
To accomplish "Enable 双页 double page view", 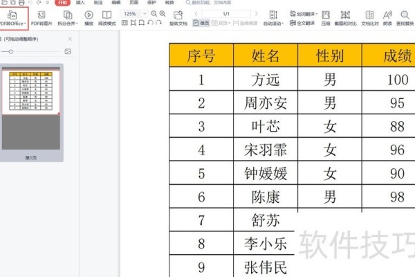I will coord(221,23).
